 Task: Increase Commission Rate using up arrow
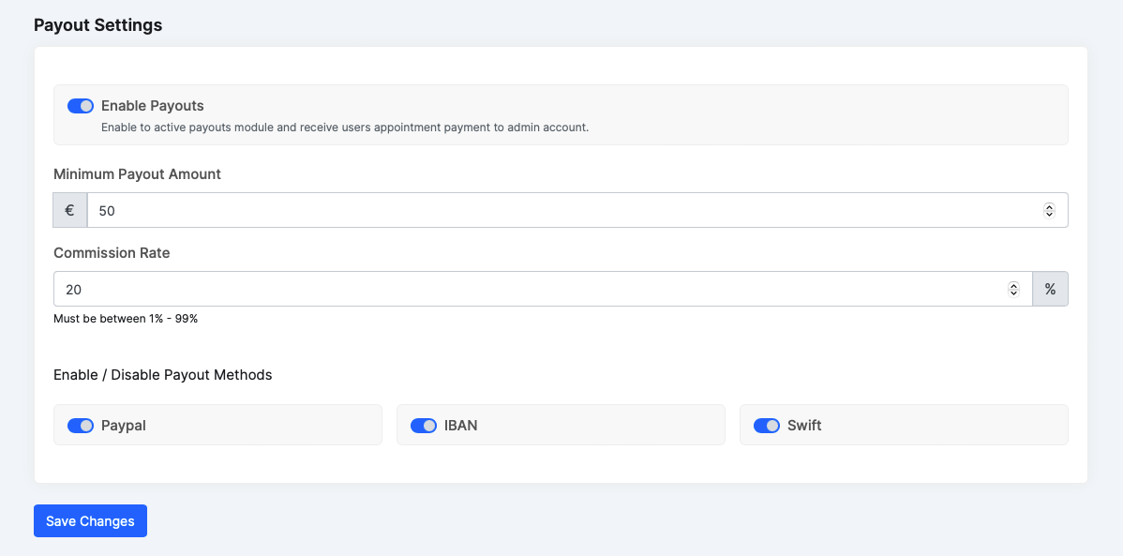point(1013,286)
